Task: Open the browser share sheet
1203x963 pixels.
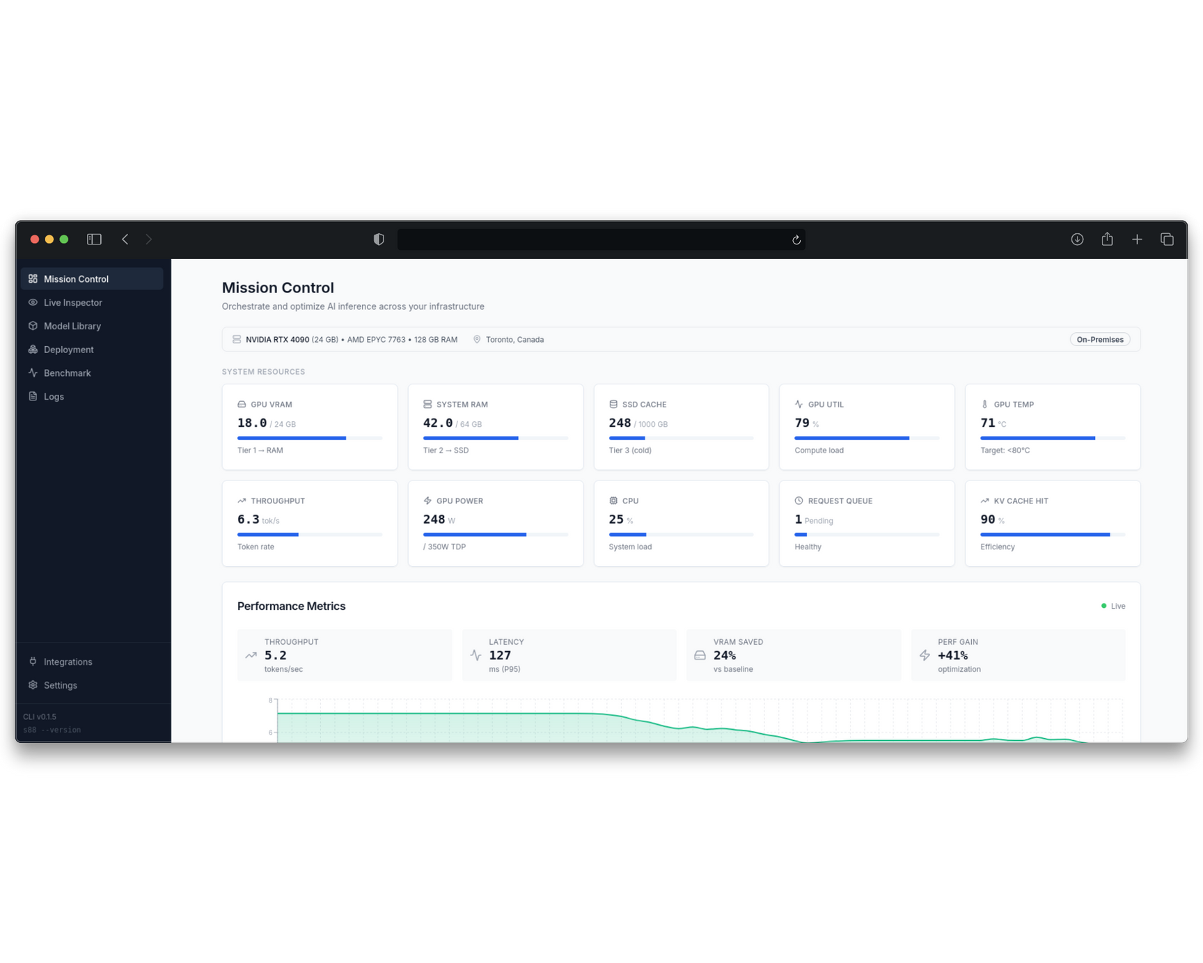Action: click(x=1107, y=239)
